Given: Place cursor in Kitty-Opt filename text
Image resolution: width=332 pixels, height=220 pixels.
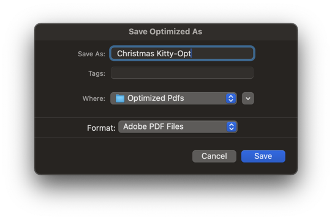Looking at the screenshot, I should pyautogui.click(x=173, y=54).
